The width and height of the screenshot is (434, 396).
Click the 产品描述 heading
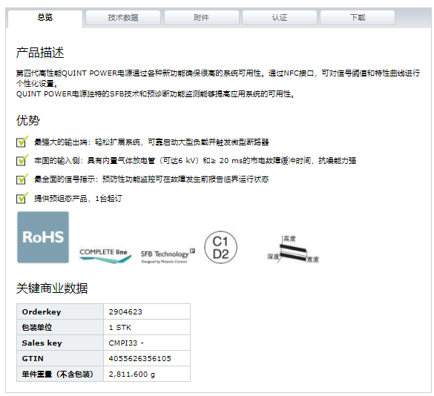pos(40,53)
